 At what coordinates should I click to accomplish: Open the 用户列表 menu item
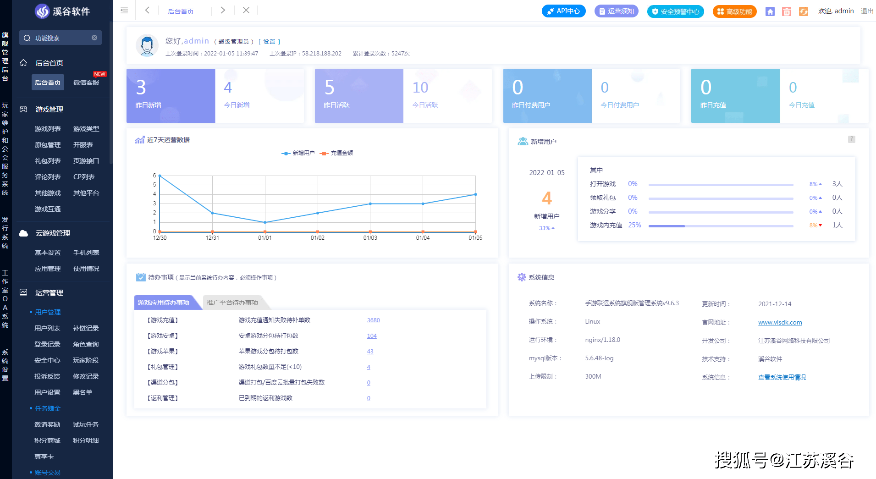click(47, 328)
